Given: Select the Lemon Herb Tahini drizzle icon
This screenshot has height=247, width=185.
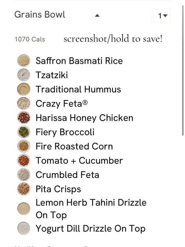Looking at the screenshot, I should [24, 209].
